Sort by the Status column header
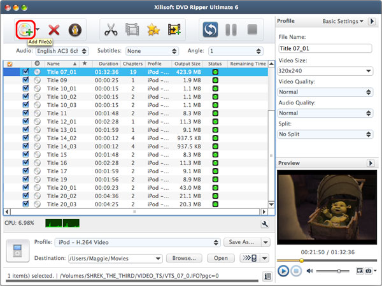The image size is (382, 286). (215, 64)
